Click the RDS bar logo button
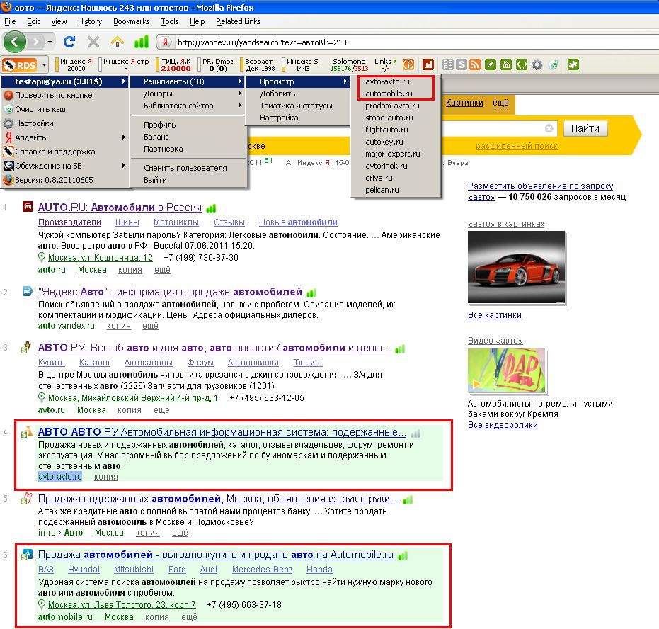The image size is (659, 629). click(20, 64)
